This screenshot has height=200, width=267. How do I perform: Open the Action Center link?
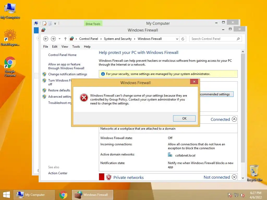pos(58,173)
